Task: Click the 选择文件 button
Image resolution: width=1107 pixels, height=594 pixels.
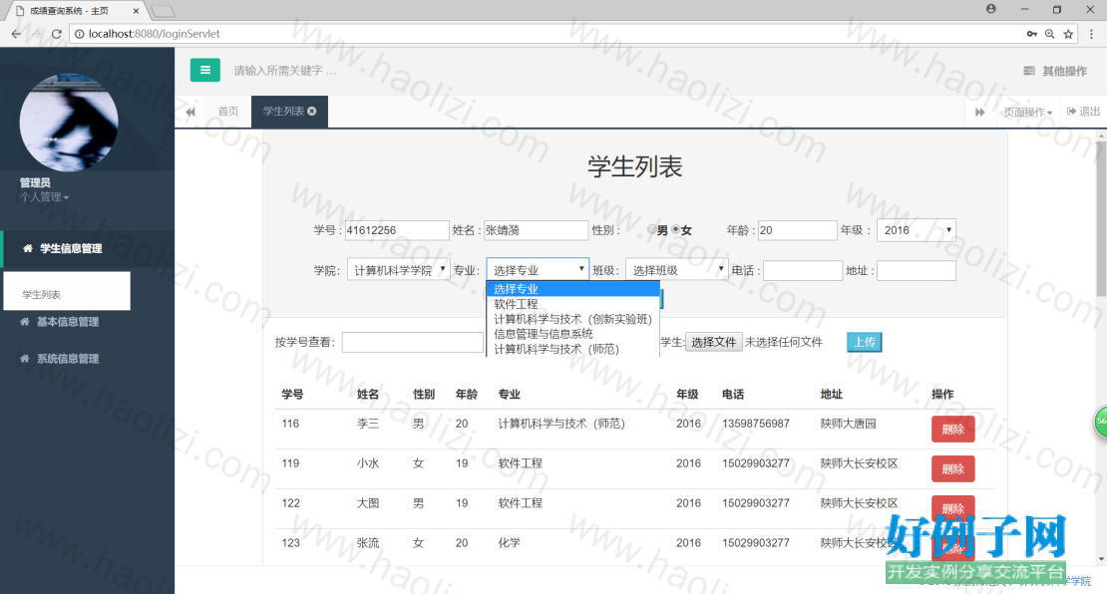Action: [x=713, y=342]
